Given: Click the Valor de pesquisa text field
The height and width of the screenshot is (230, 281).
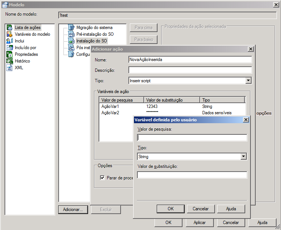Looking at the screenshot, I should (x=192, y=138).
